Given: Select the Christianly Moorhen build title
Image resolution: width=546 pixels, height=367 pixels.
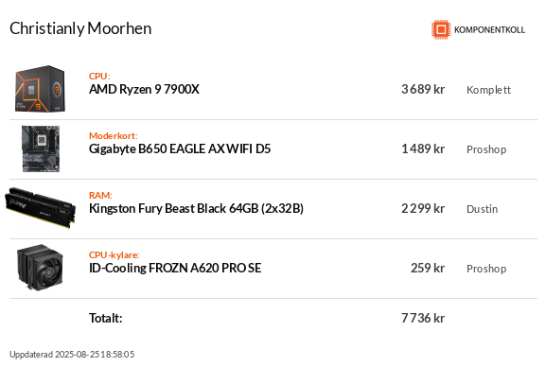Looking at the screenshot, I should (x=80, y=28).
